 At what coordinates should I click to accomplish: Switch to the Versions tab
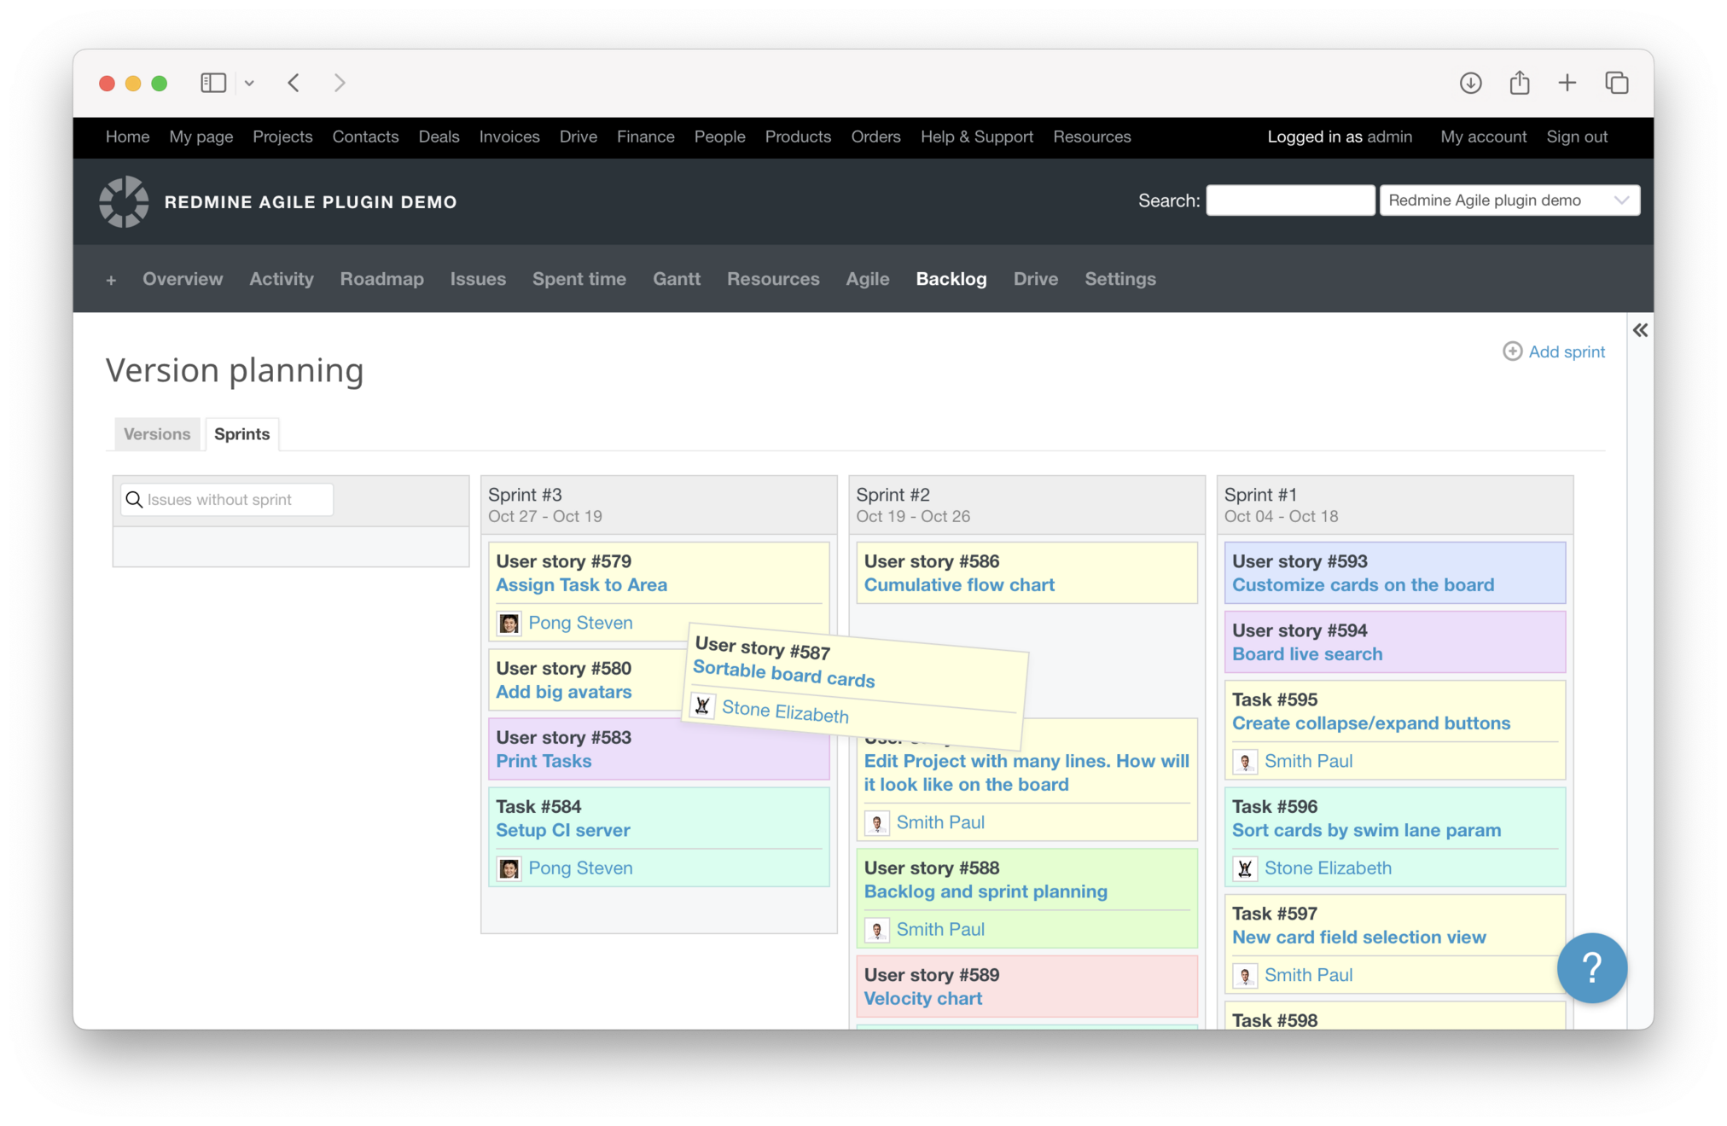click(157, 433)
